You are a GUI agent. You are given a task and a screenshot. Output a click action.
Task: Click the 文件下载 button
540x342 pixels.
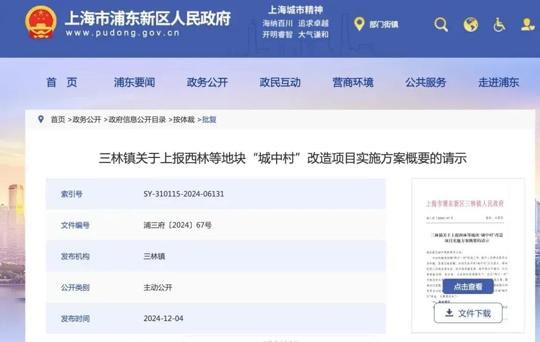point(468,313)
